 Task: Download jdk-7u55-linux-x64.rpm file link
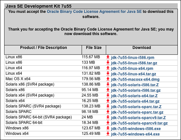132,68
